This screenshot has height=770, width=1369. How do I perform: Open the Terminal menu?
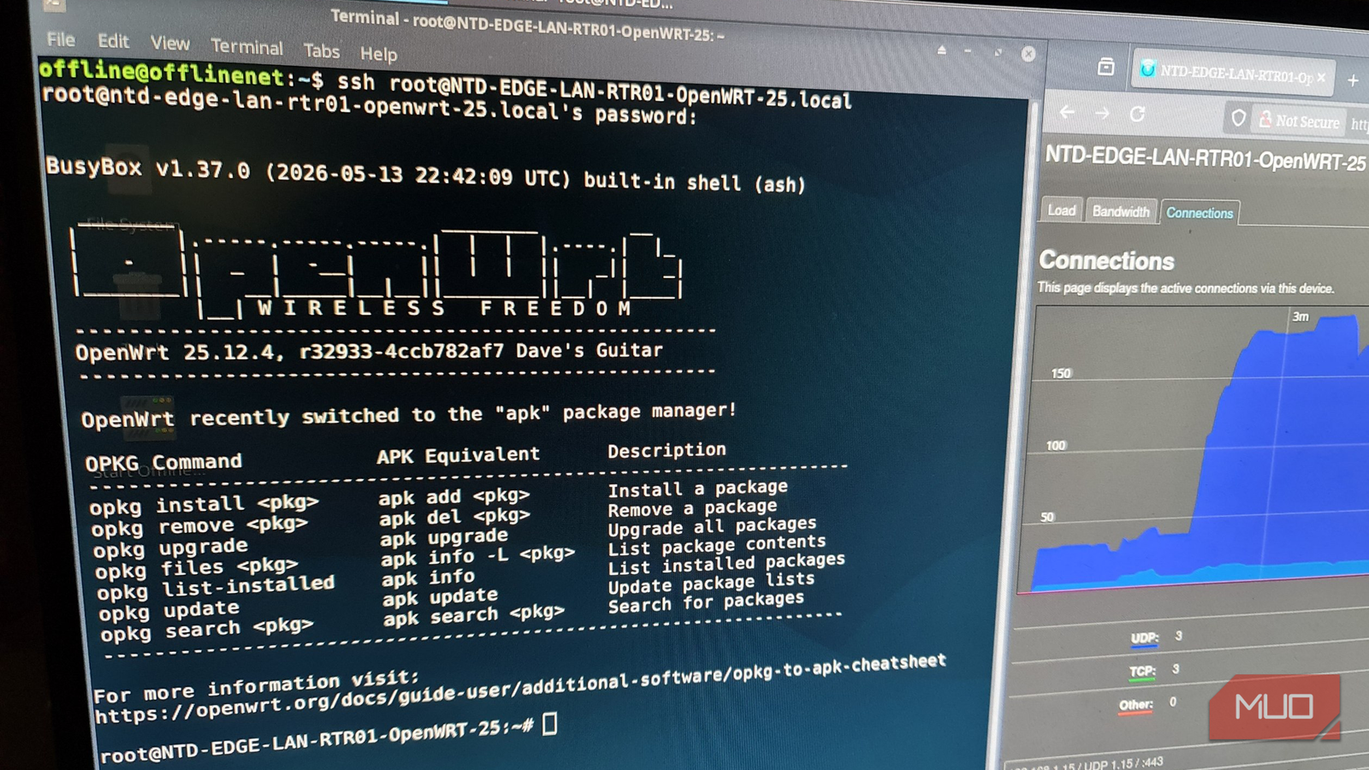(246, 47)
